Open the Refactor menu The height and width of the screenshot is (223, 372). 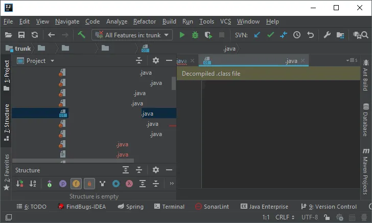[145, 21]
